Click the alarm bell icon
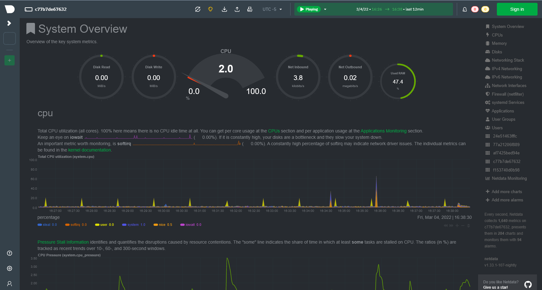The image size is (542, 290). [465, 9]
